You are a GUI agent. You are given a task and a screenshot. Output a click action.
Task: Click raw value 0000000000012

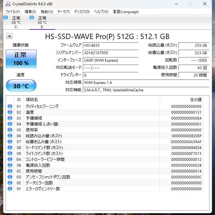click(x=186, y=160)
